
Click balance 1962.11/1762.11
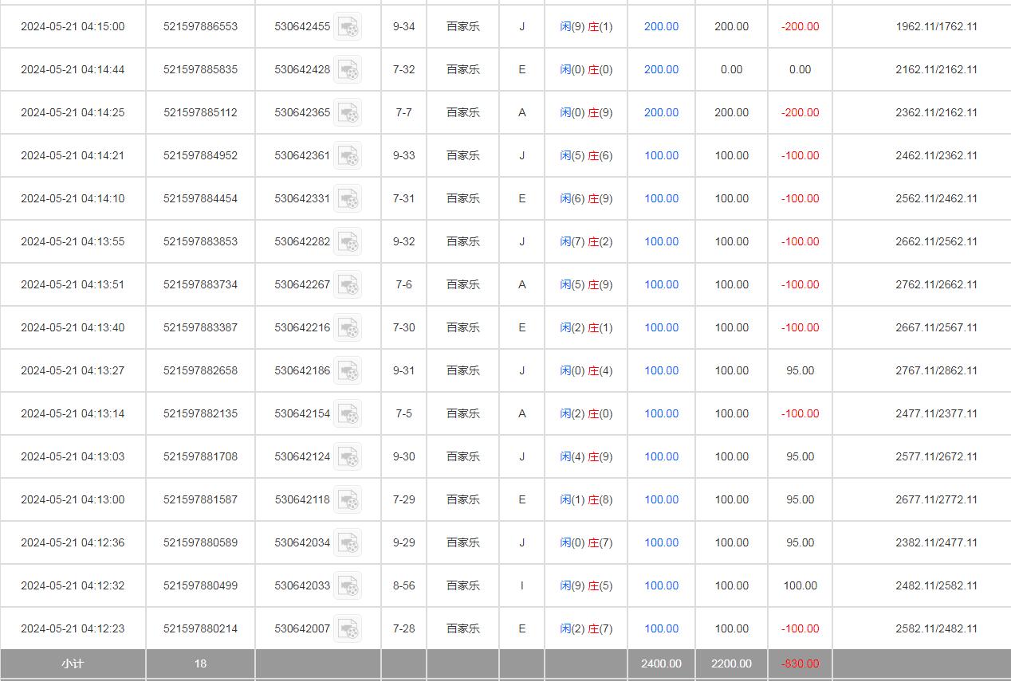point(936,26)
